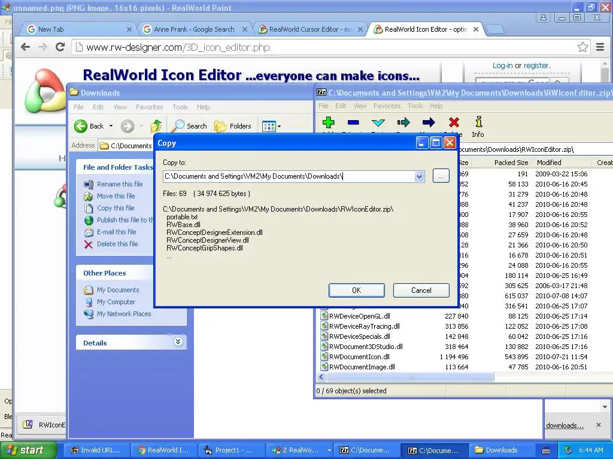
Task: Select RWDocumentImage.dll in the 7-Zip list
Action: click(362, 367)
